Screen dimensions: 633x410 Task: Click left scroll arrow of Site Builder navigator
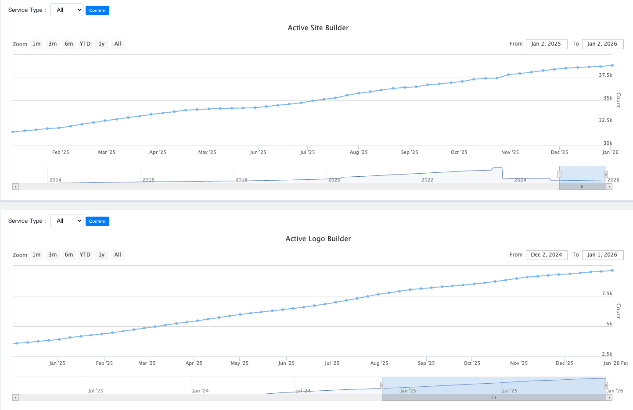click(16, 187)
